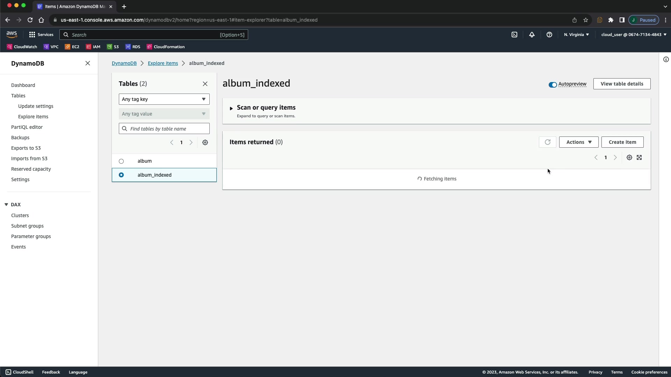
Task: Open items table preferences gear
Action: pos(629,157)
